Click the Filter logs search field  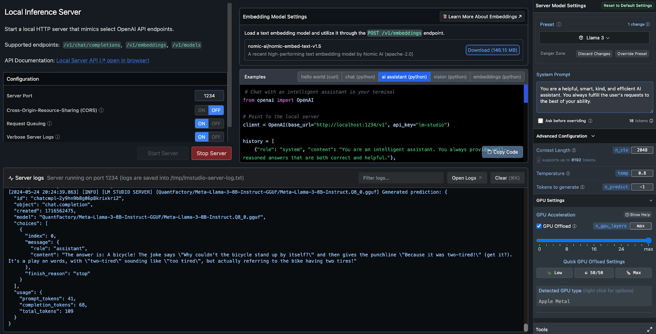click(x=401, y=178)
